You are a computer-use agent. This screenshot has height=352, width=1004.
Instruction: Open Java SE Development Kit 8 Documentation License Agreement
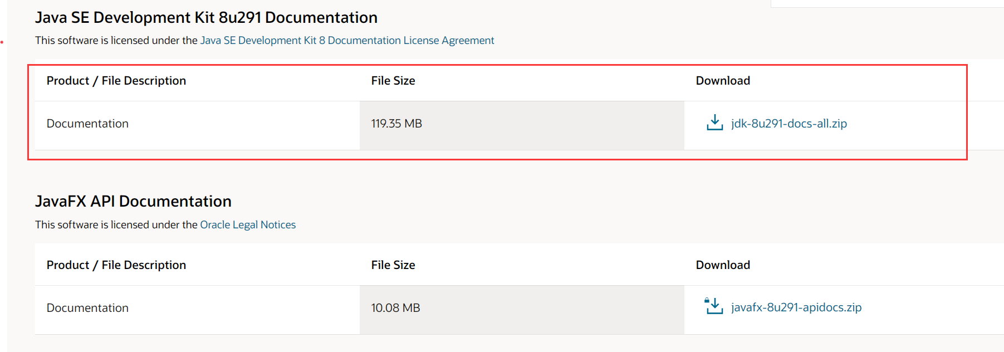[x=347, y=41]
